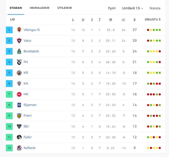
Task: Click the Fylkir club logo
Action: [19, 137]
